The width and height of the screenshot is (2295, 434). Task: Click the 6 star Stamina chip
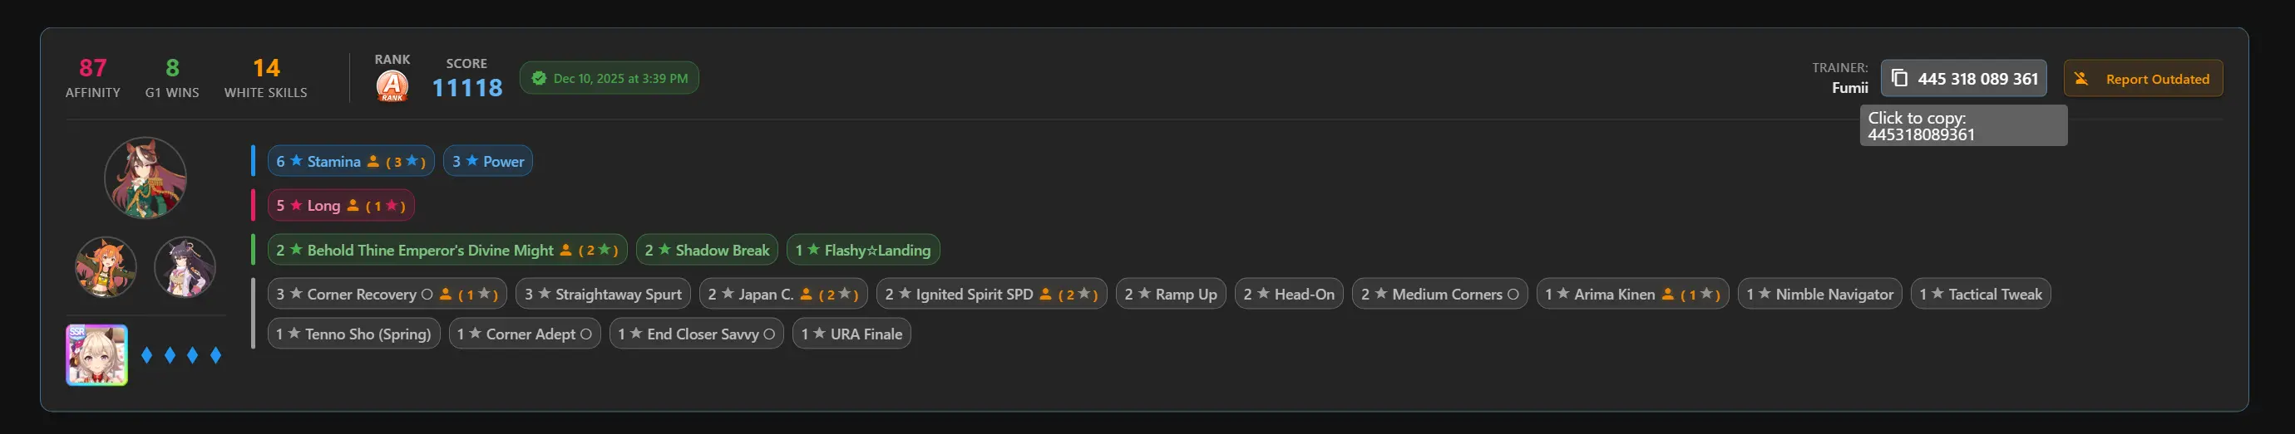[x=350, y=161]
